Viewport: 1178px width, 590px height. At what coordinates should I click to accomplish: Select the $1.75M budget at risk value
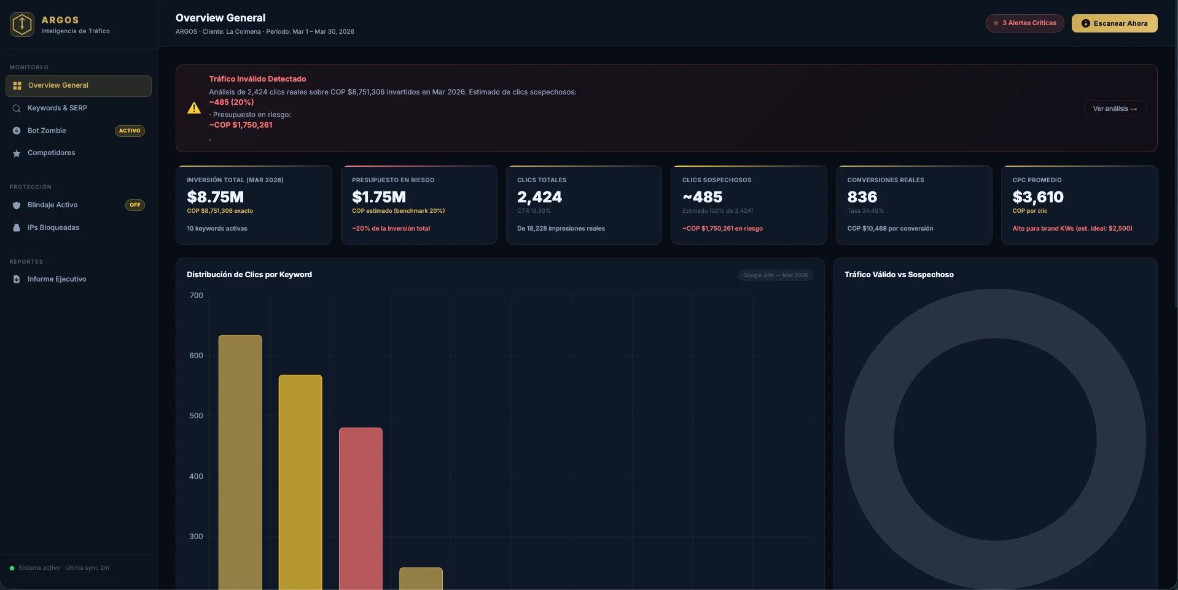(379, 197)
